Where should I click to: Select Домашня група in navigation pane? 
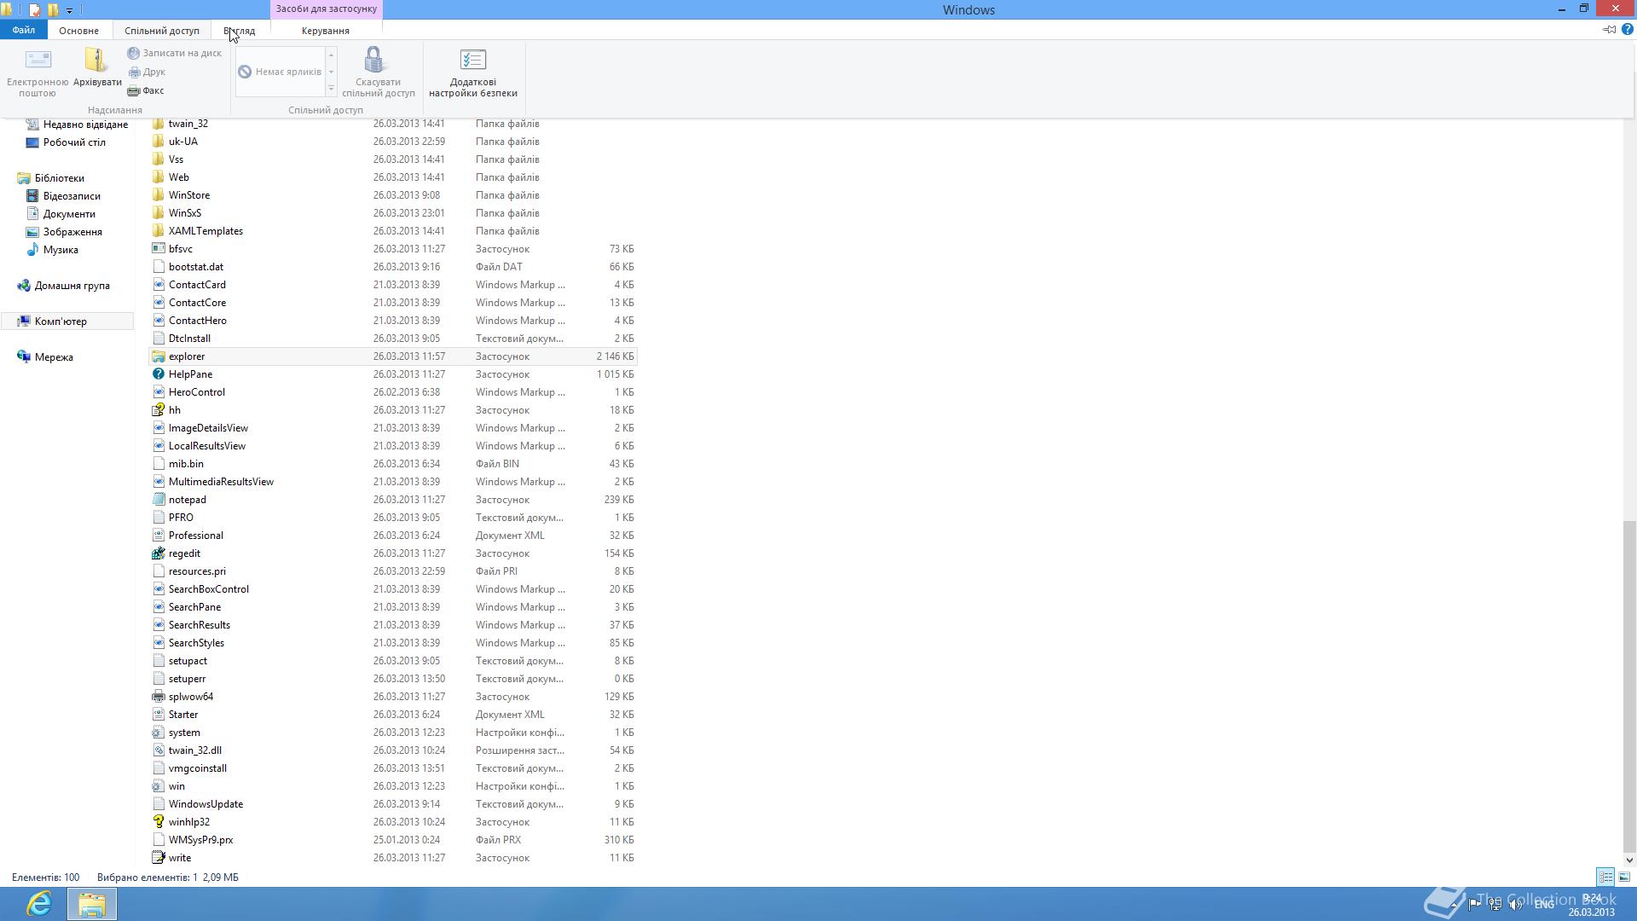[x=72, y=286]
